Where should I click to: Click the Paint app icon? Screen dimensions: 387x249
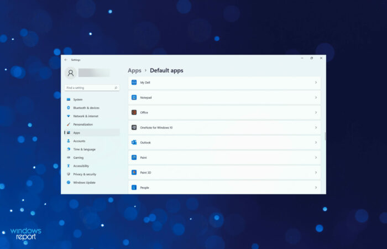134,157
